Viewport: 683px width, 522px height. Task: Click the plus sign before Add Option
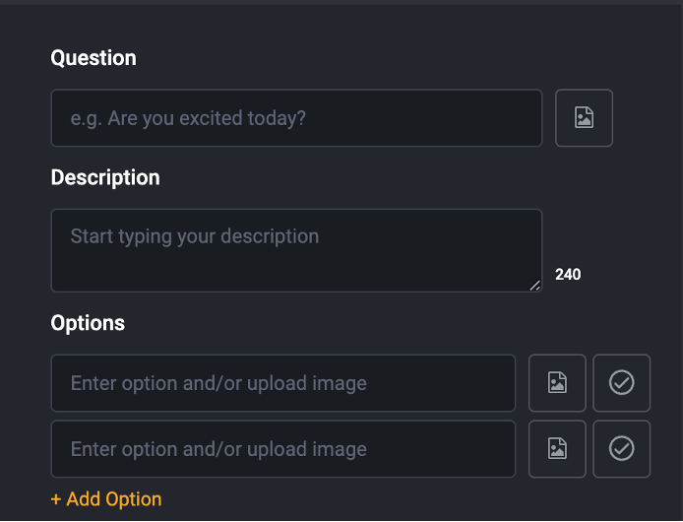tap(56, 499)
